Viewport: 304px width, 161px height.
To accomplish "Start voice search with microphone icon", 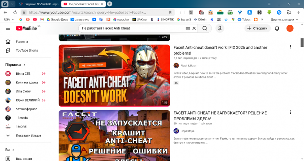I will point(220,28).
